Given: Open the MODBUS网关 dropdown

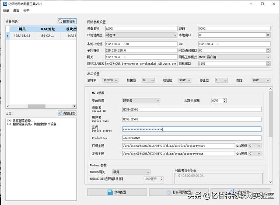Looking at the screenshot, I should (x=131, y=172).
